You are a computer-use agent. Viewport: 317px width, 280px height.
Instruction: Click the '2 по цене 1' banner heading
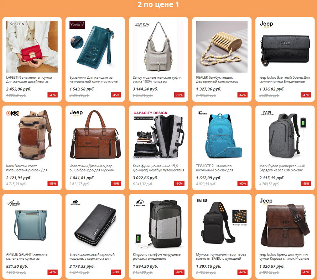pyautogui.click(x=158, y=4)
